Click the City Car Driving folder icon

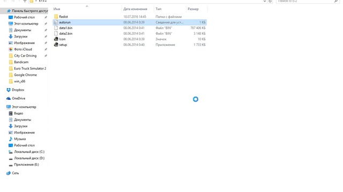coord(11,55)
